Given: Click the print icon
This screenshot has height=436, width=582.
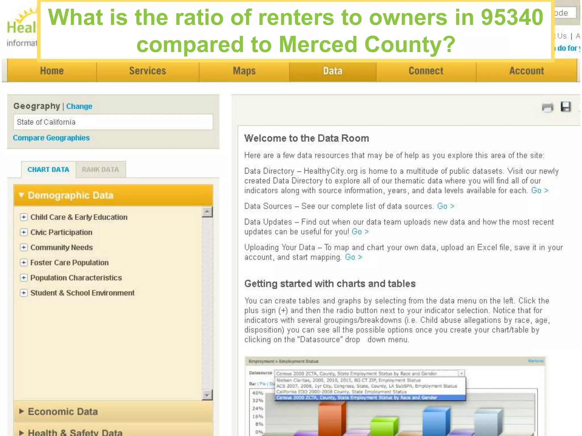Looking at the screenshot, I should coord(547,107).
